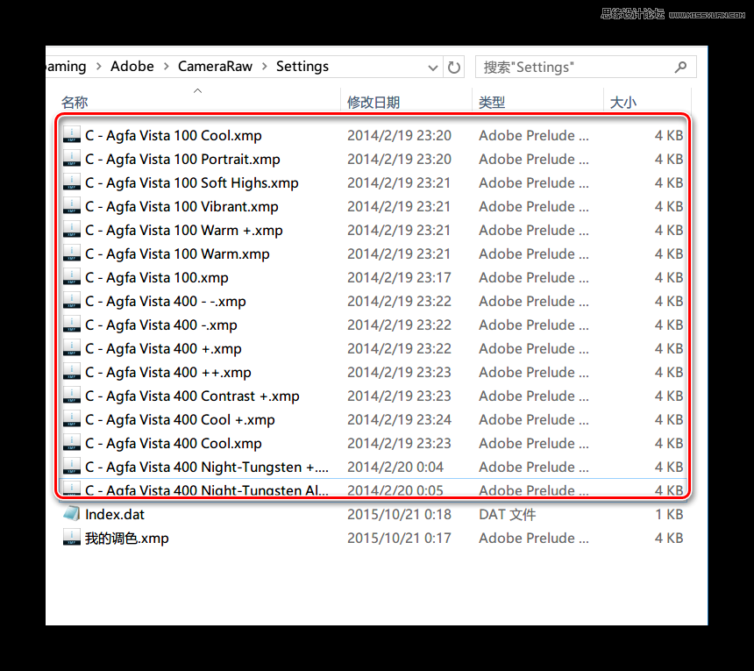Screen dimensions: 754x671
Task: Select the Index.dat file name
Action: (x=115, y=514)
